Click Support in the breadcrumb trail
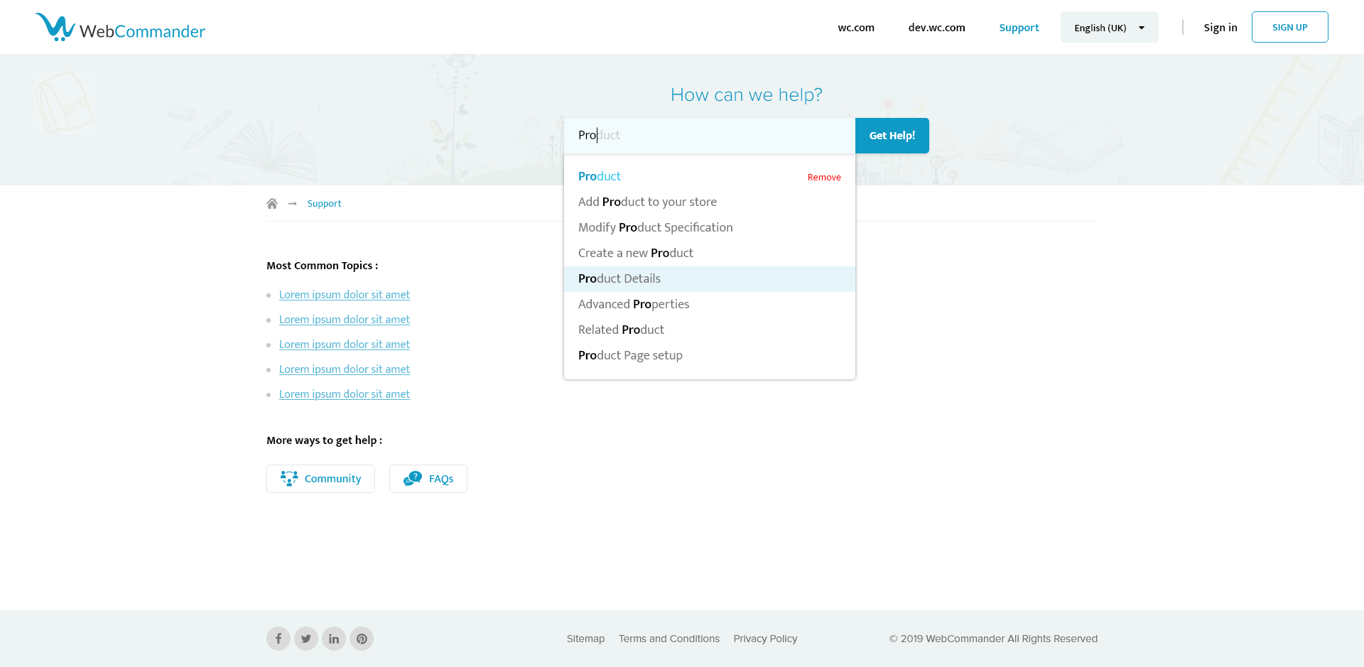Viewport: 1364px width, 667px height. 324,204
